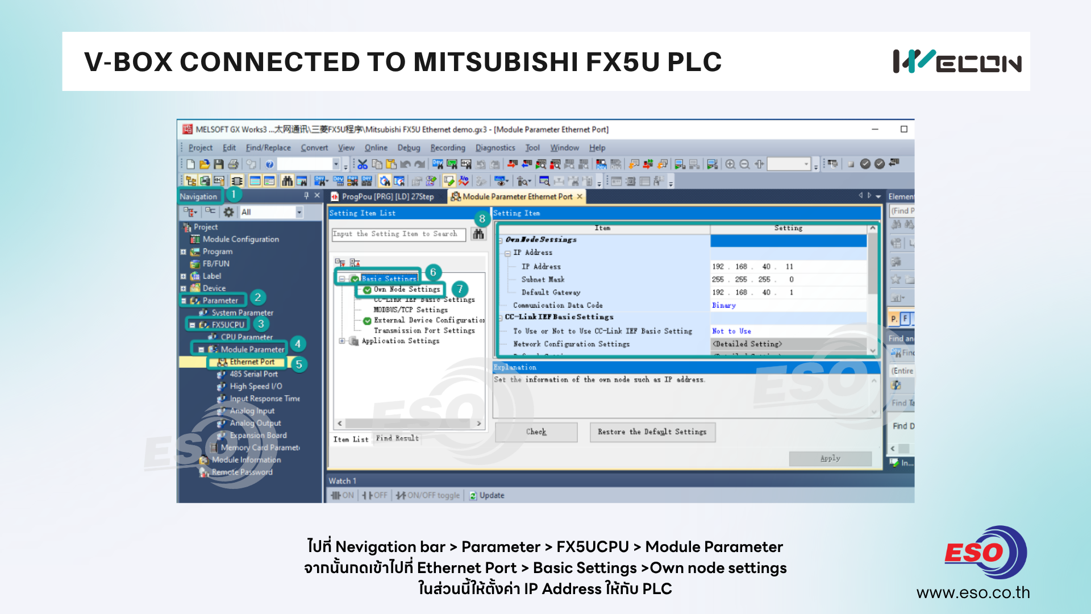The width and height of the screenshot is (1091, 614).
Task: Click the Apply button
Action: tap(830, 459)
